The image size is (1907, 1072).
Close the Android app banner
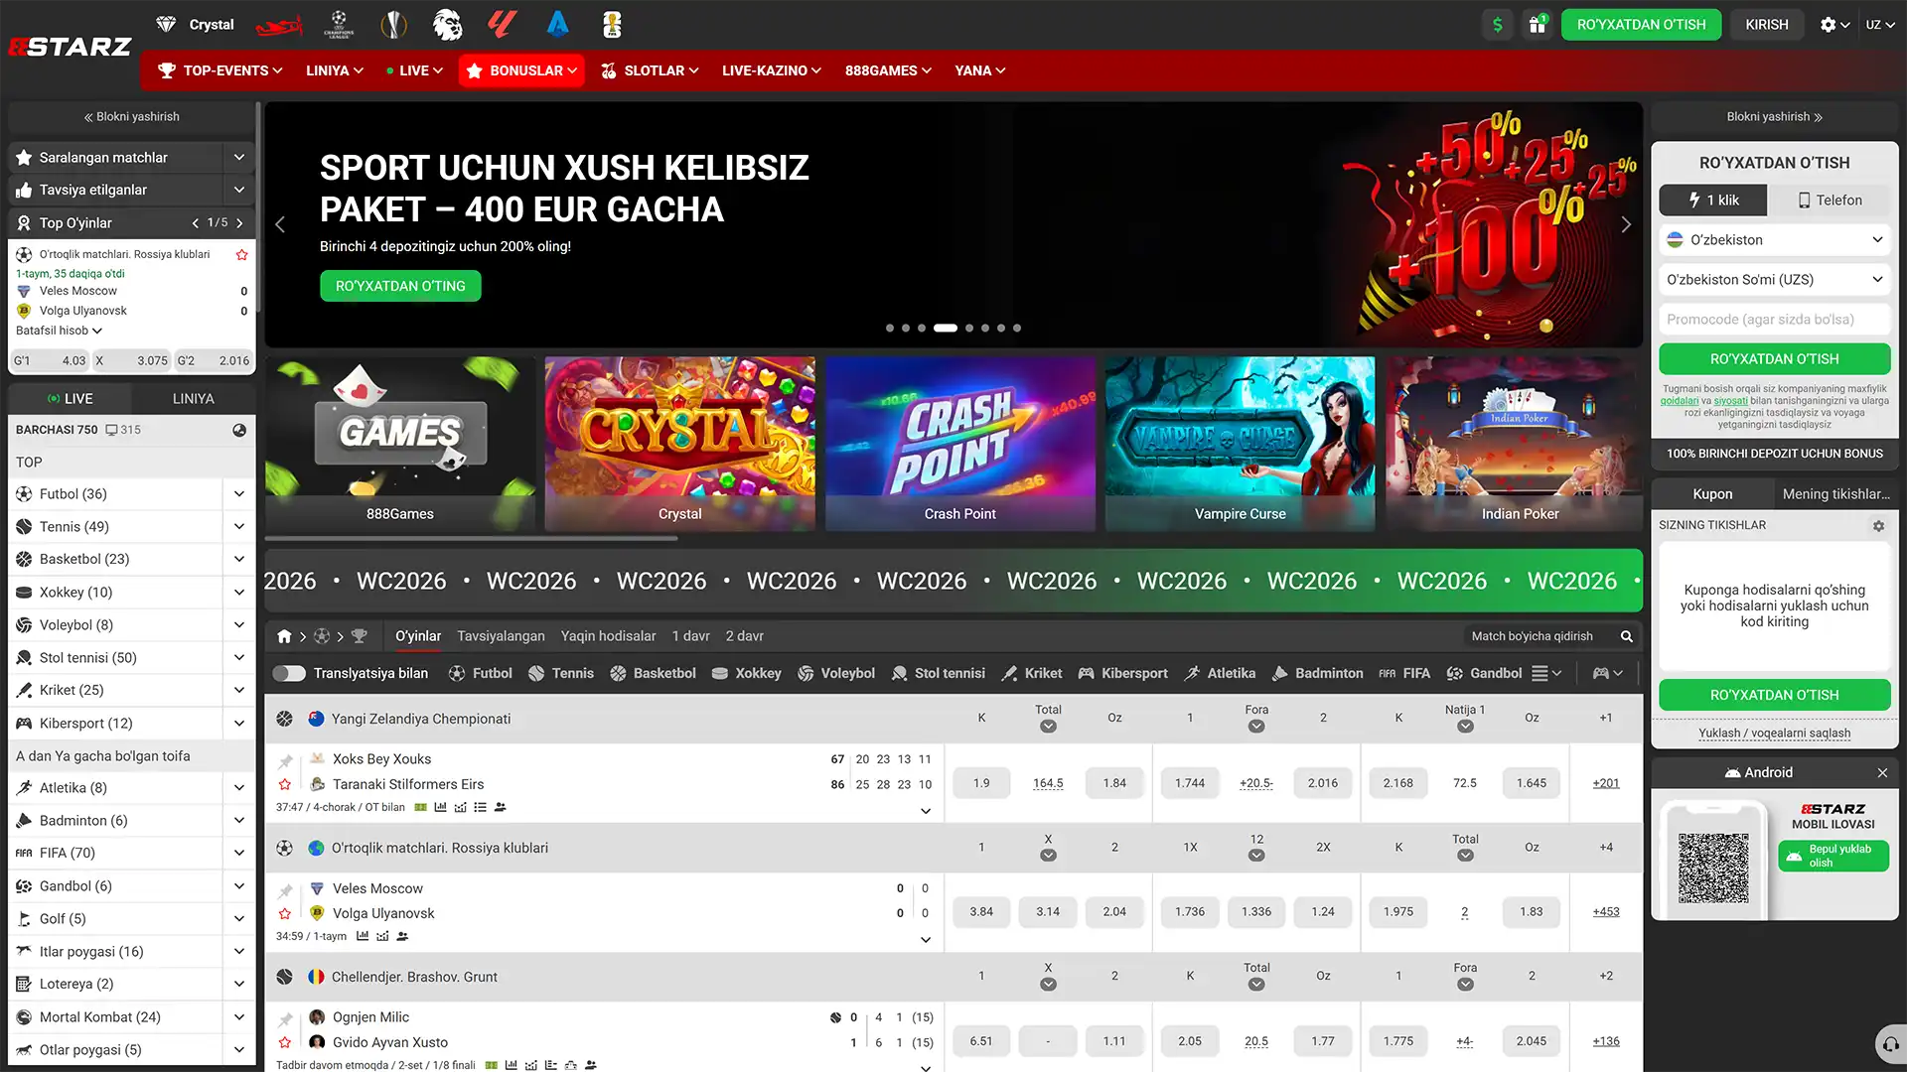1882,773
